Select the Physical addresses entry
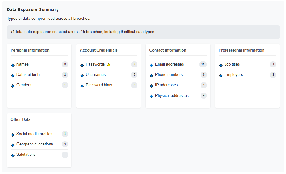The width and height of the screenshot is (286, 174). (178, 96)
